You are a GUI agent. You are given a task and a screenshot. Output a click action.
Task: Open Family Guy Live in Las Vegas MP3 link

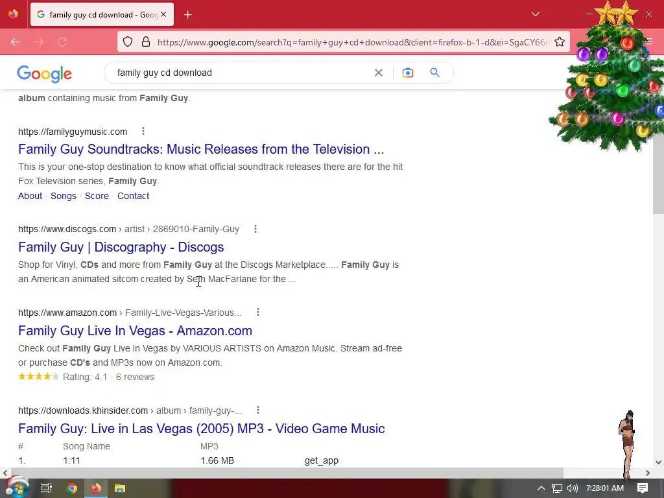202,429
